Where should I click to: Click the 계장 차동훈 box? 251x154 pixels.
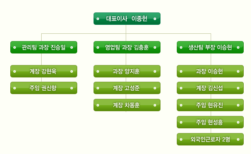[127, 105]
